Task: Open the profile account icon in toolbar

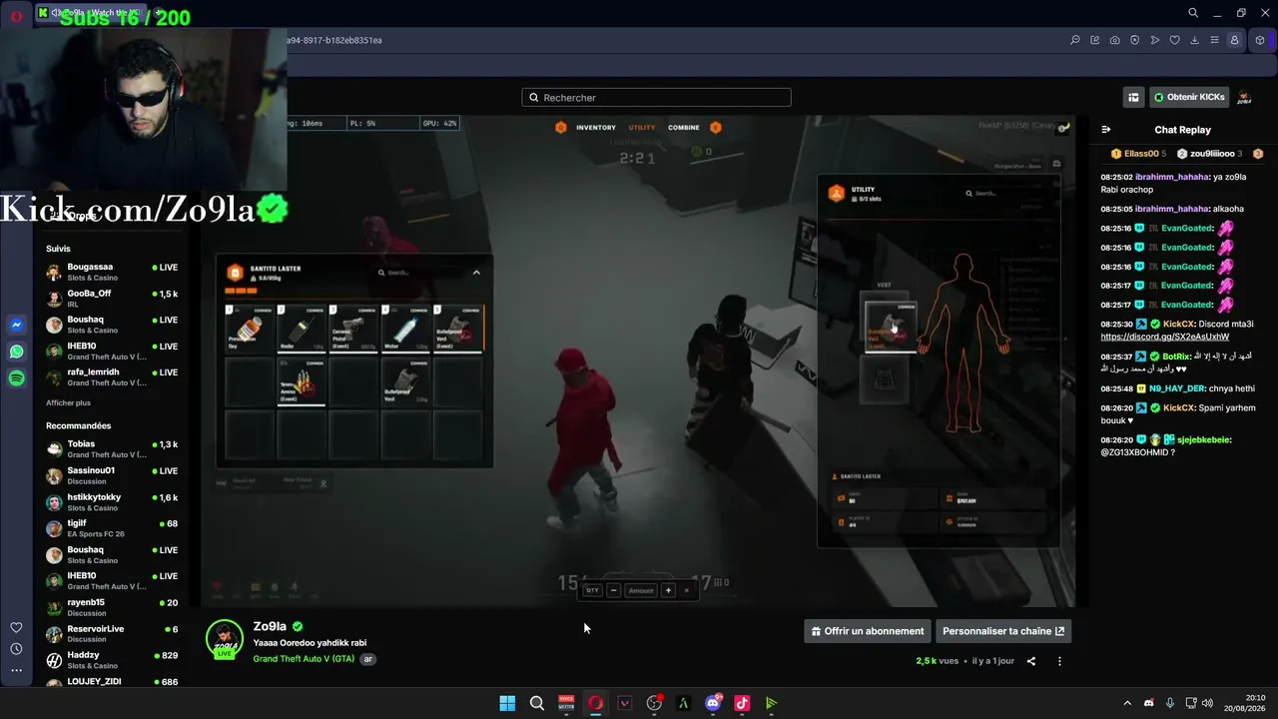Action: click(x=1234, y=40)
